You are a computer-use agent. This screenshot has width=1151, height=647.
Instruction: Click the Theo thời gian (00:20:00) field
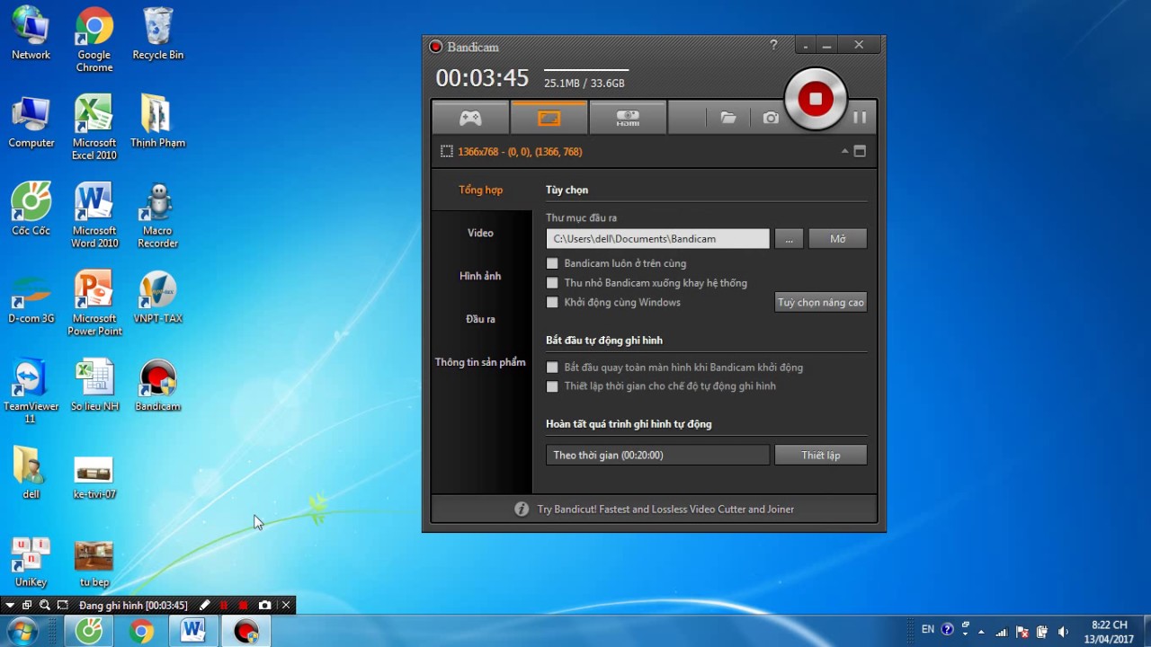click(657, 455)
